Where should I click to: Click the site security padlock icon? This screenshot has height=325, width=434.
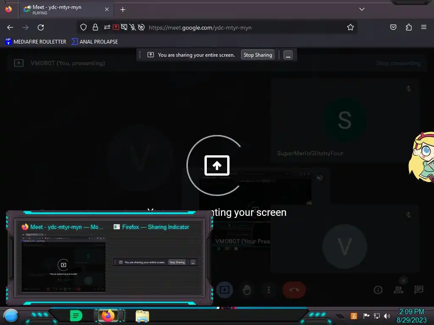(x=95, y=27)
